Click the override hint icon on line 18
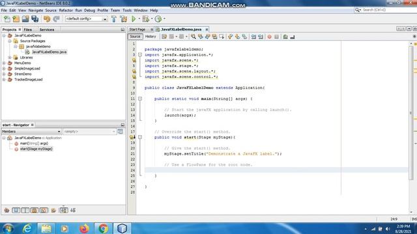 click(132, 137)
